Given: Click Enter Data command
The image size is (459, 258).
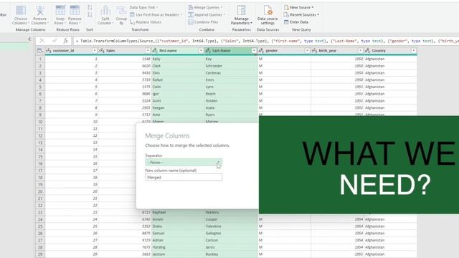Looking at the screenshot, I should click(296, 22).
